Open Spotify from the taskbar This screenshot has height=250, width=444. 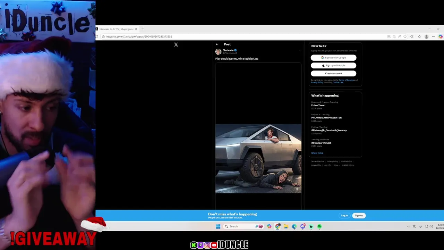(x=319, y=226)
